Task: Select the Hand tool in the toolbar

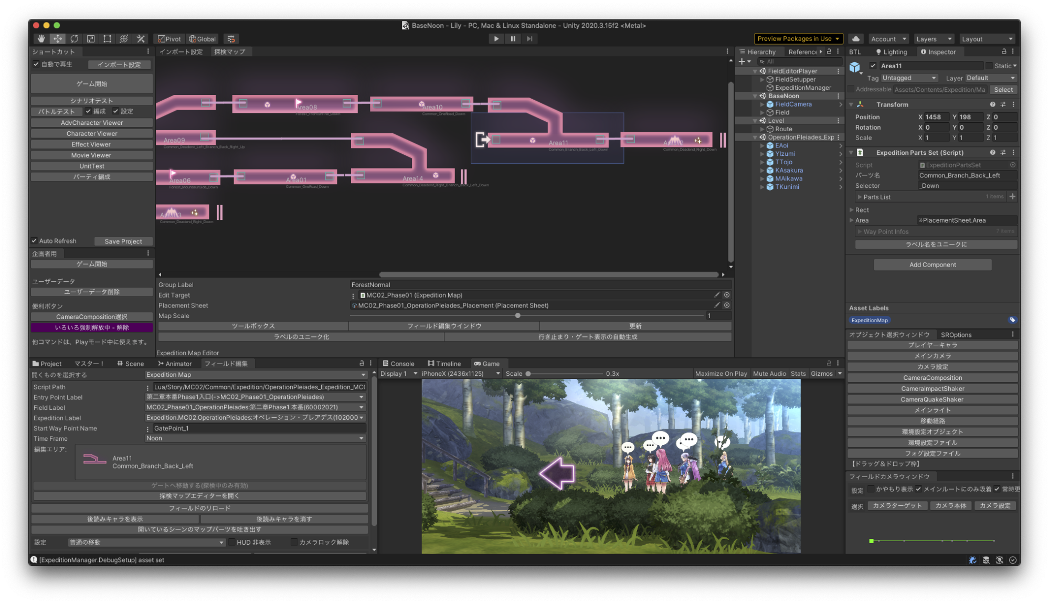Action: [x=41, y=38]
